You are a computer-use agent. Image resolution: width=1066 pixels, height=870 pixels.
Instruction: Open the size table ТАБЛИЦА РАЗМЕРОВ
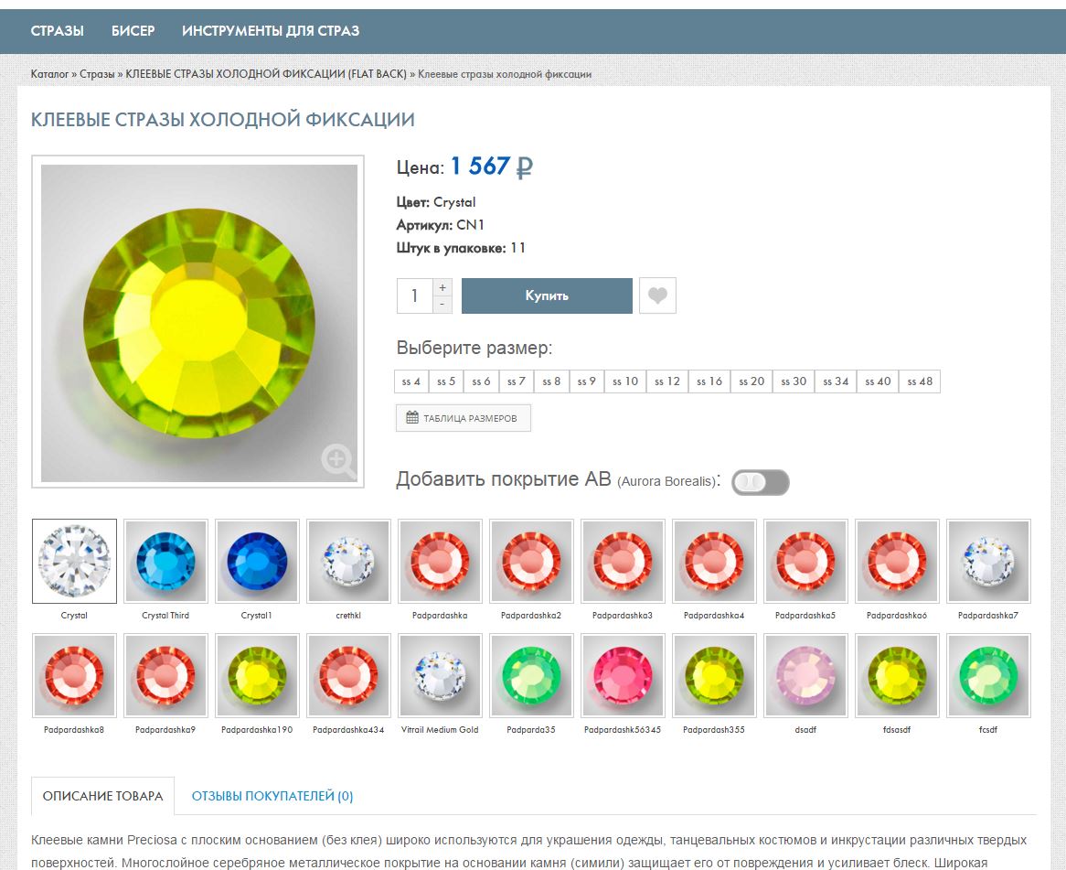pos(463,418)
